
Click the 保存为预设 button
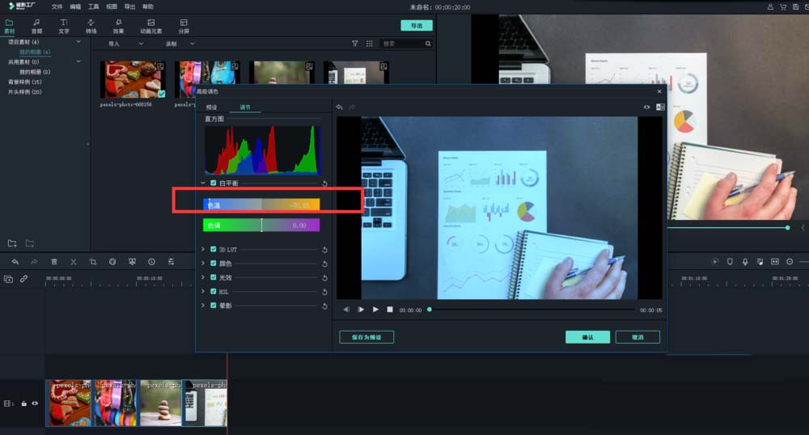[366, 337]
